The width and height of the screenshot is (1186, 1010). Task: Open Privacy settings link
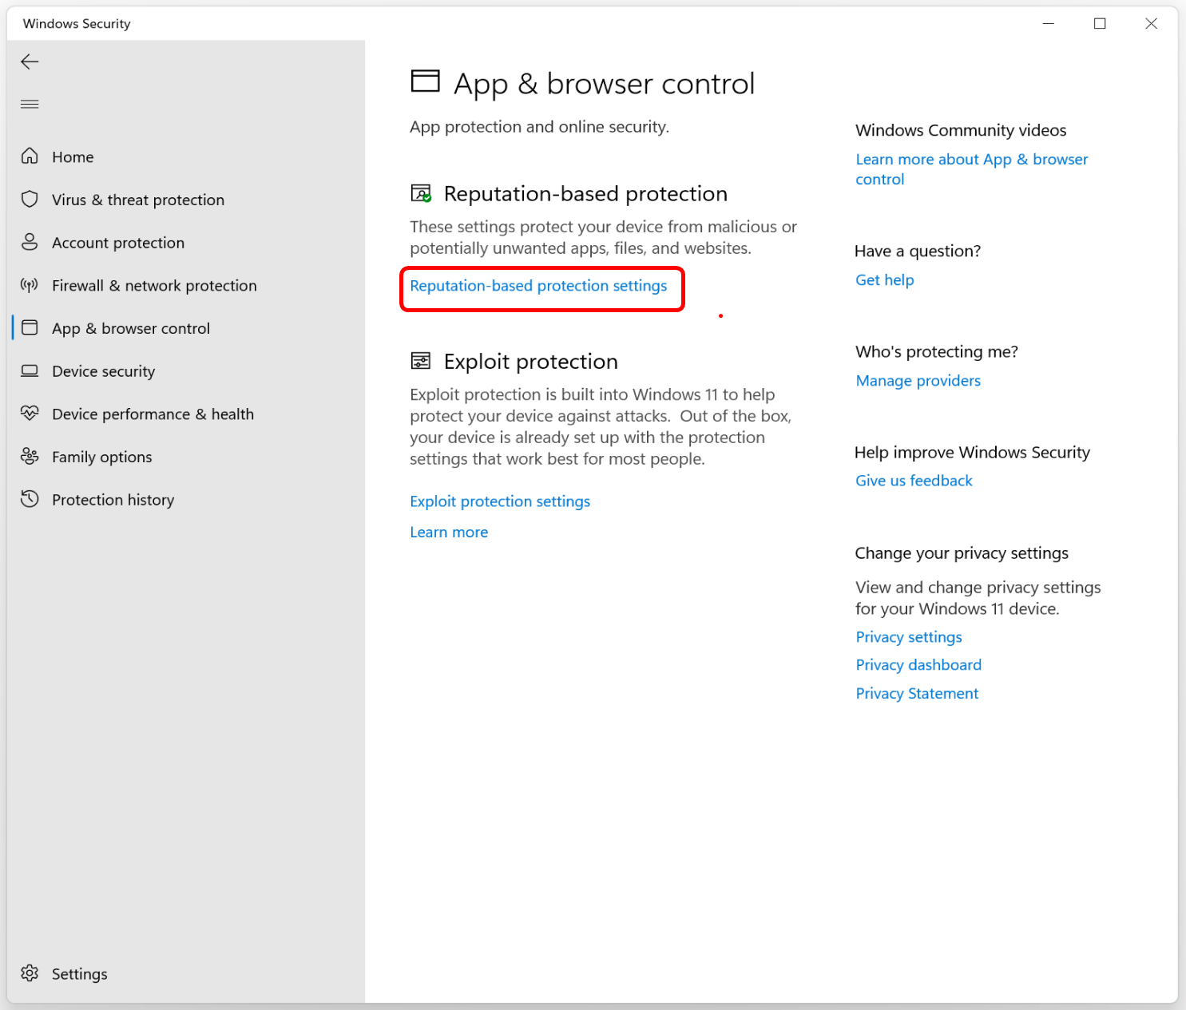coord(909,637)
